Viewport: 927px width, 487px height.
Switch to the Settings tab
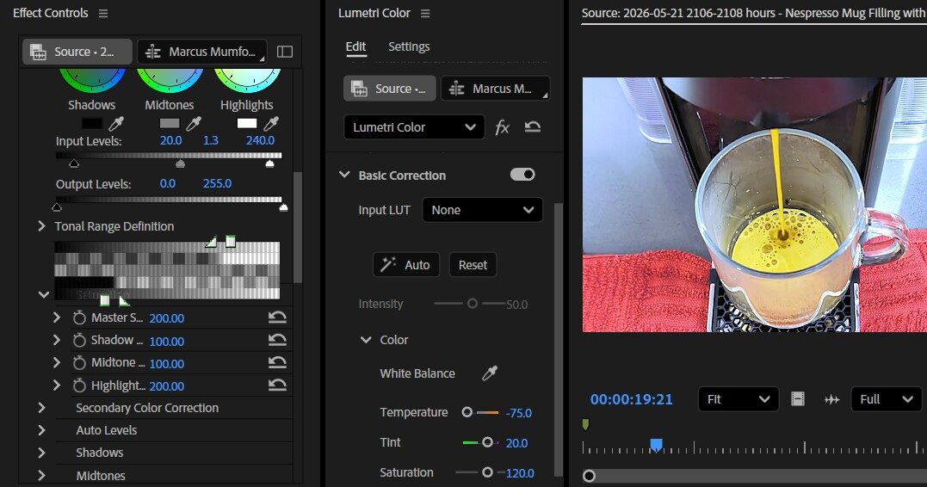click(x=409, y=46)
